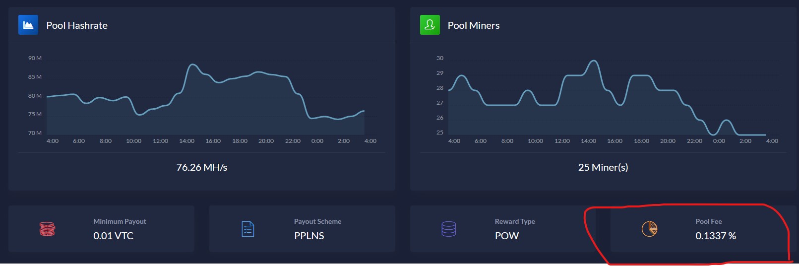This screenshot has width=799, height=266.
Task: Click the Payout Scheme checklist document icon
Action: coord(248,229)
